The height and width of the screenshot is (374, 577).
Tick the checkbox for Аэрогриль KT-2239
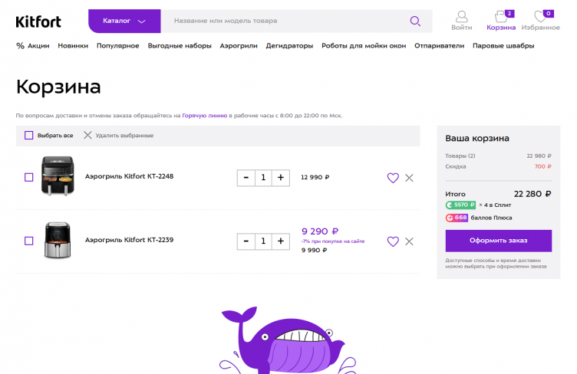[x=29, y=241]
